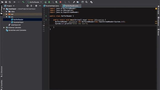Navigate forward with the right arrow icon
The image size is (160, 90).
[x=18, y=2]
